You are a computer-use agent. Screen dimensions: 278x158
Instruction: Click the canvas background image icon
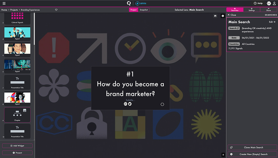215,16
